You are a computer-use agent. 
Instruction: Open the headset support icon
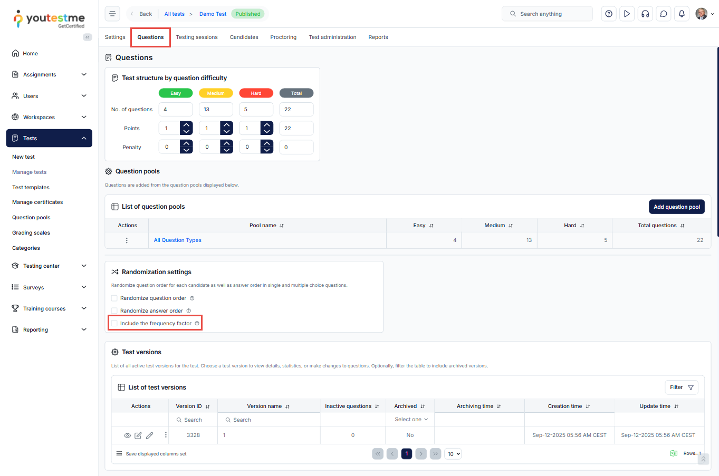pos(645,14)
